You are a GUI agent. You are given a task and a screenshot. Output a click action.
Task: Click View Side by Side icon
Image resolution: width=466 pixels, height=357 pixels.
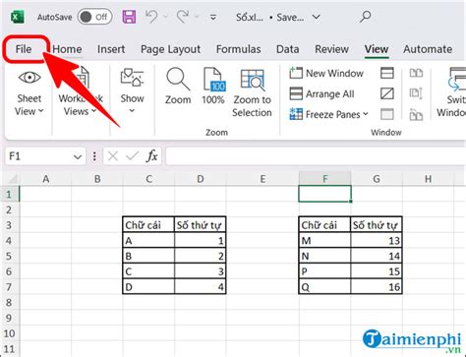click(416, 73)
